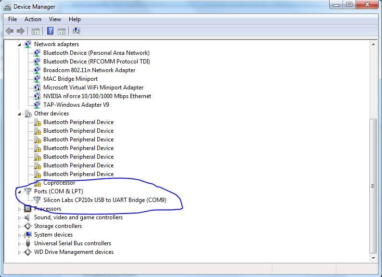The image size is (382, 277).
Task: Click the MAC Bridge Miniport icon
Action: 37,79
